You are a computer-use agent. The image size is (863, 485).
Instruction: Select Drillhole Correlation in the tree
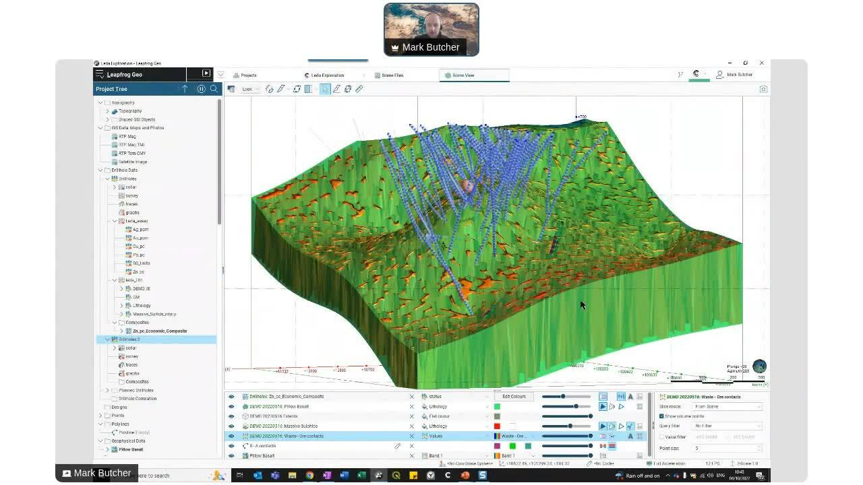click(138, 399)
